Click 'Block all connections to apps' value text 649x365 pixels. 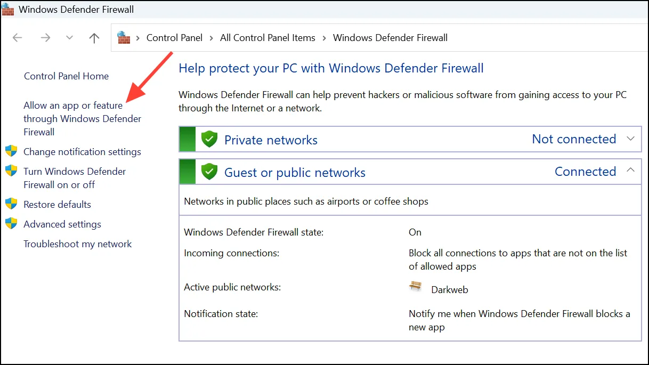[518, 259]
